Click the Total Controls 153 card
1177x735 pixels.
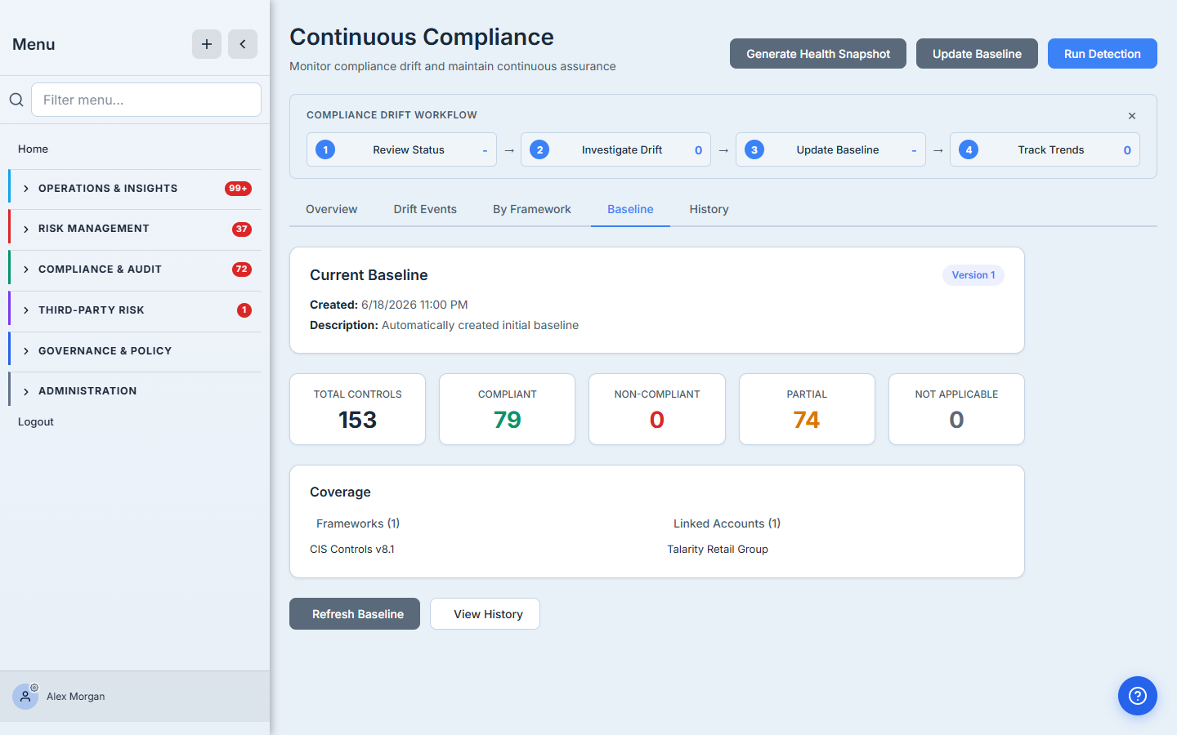[358, 409]
